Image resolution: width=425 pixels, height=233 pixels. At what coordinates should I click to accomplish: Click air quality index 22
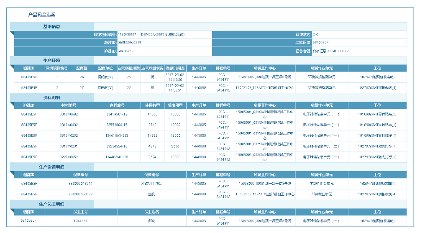(129, 87)
